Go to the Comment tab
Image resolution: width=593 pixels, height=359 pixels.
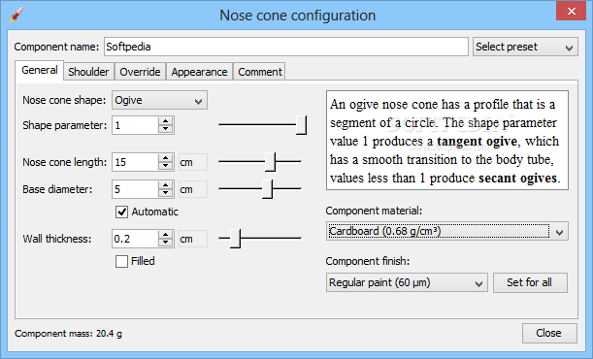coord(260,72)
